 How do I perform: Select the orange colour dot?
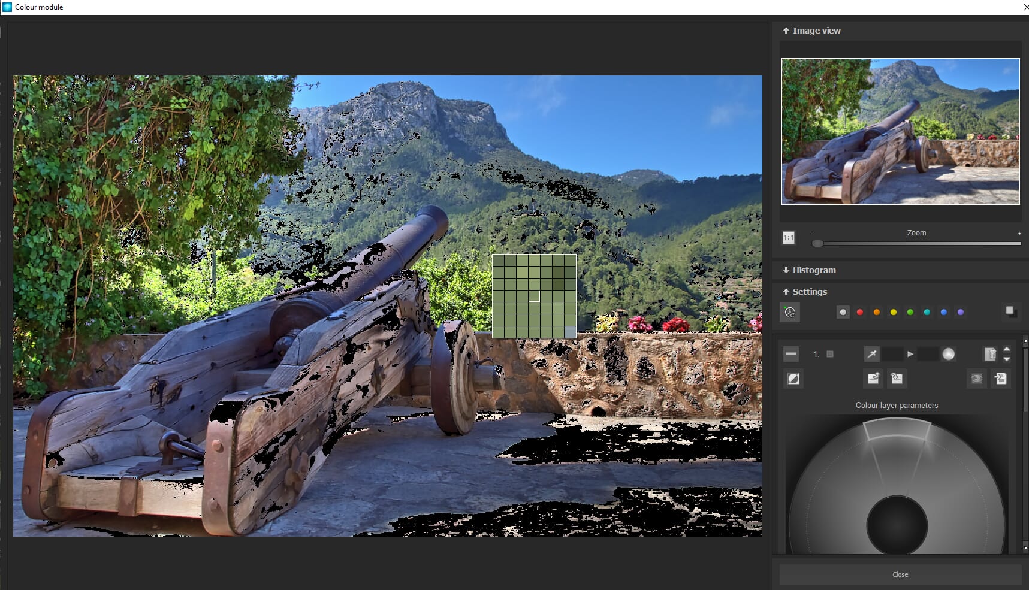[877, 312]
